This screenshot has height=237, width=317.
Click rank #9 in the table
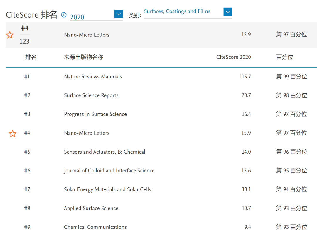click(27, 227)
